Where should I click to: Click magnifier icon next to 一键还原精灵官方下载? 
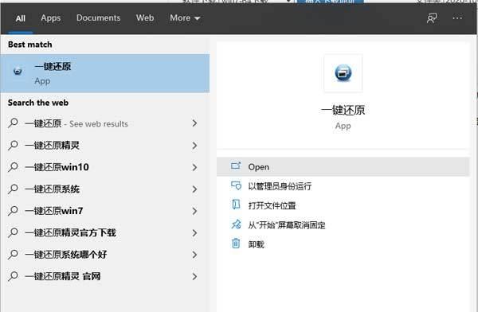point(13,232)
